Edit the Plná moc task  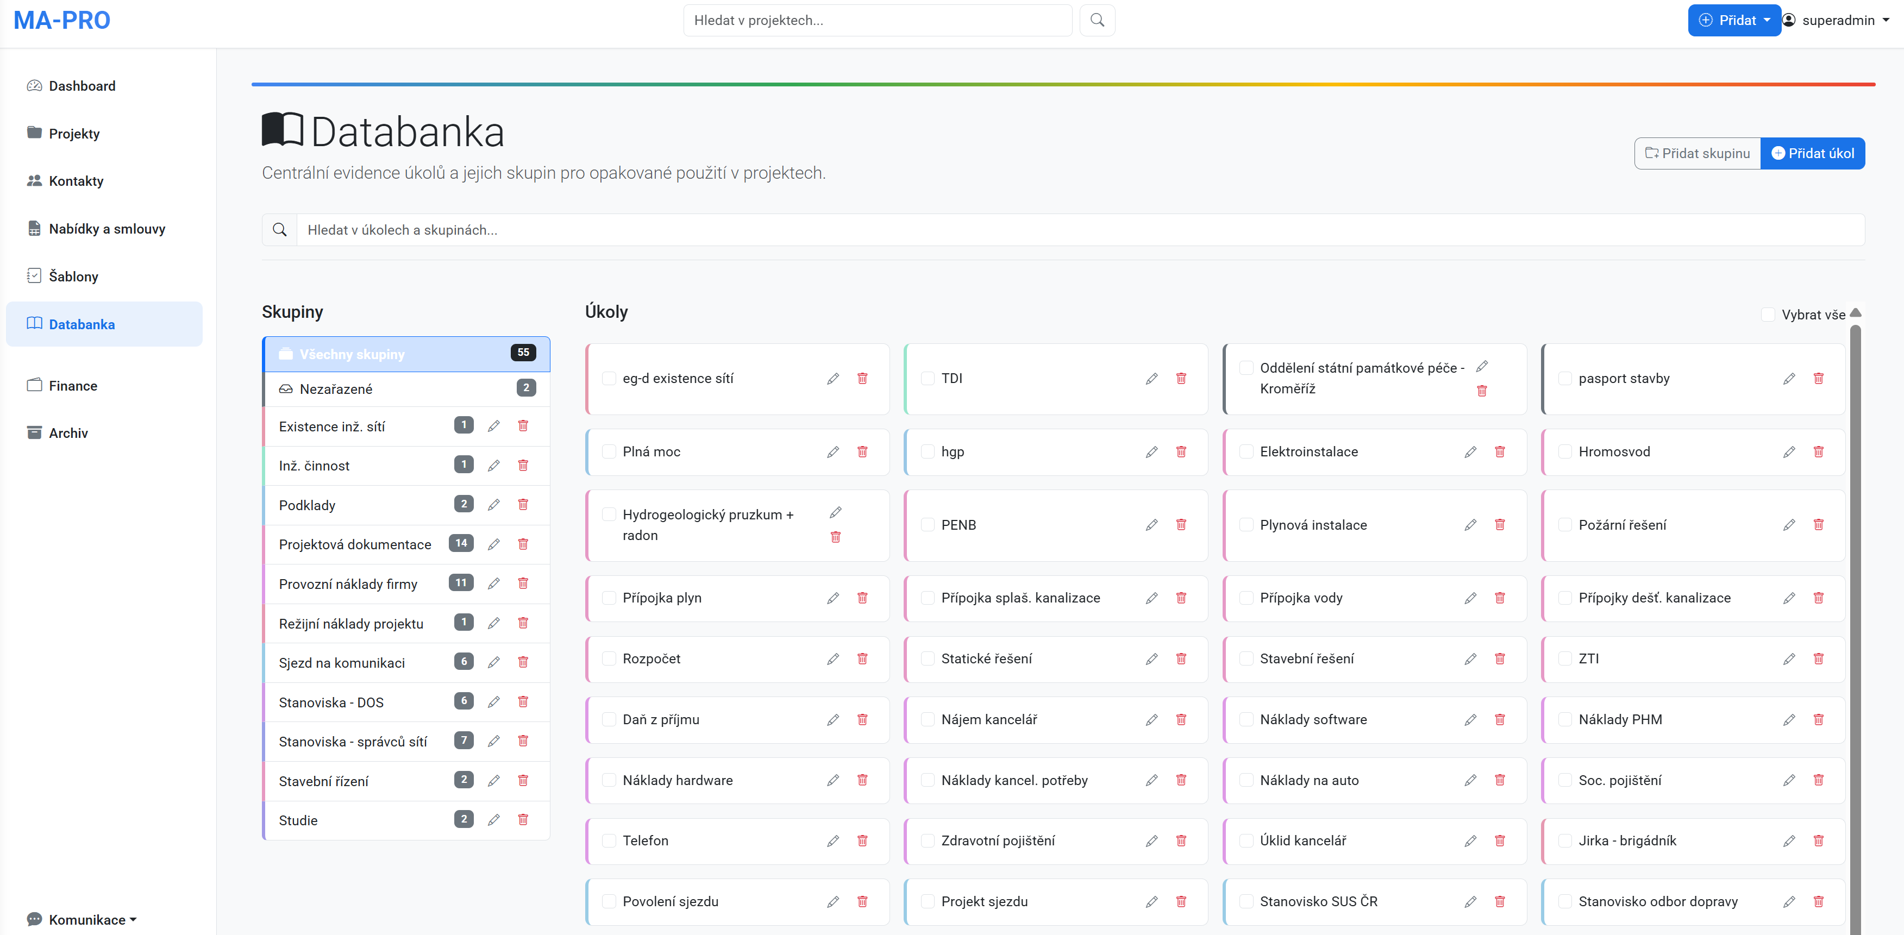[x=833, y=451]
